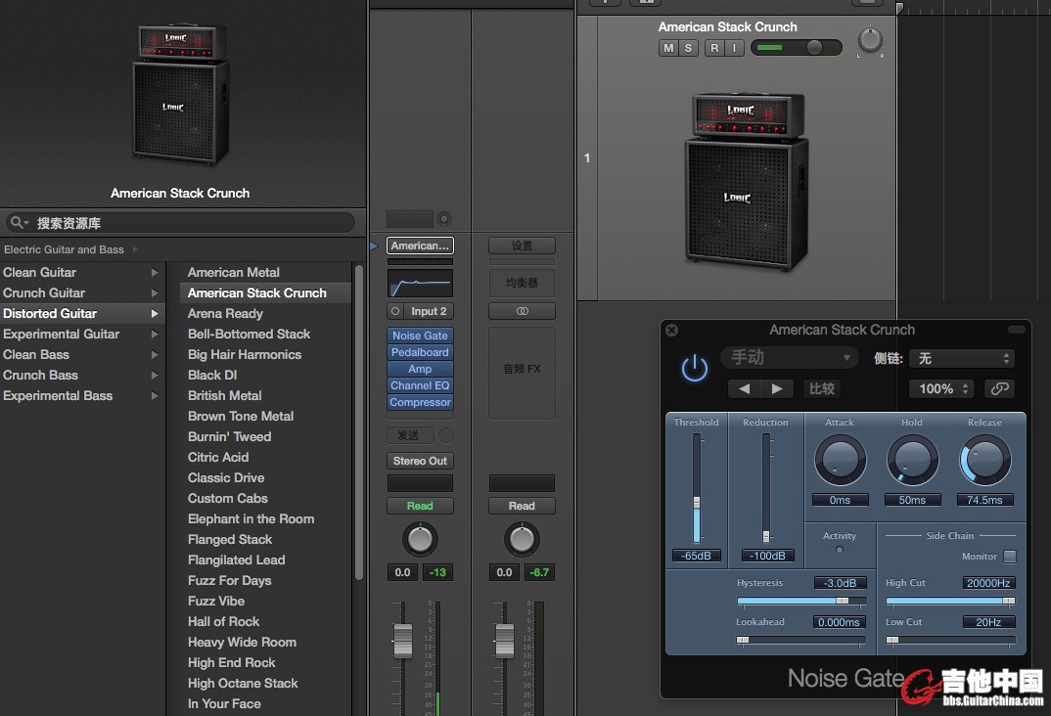
Task: Open the Noise Gate plugin slot
Action: point(420,336)
